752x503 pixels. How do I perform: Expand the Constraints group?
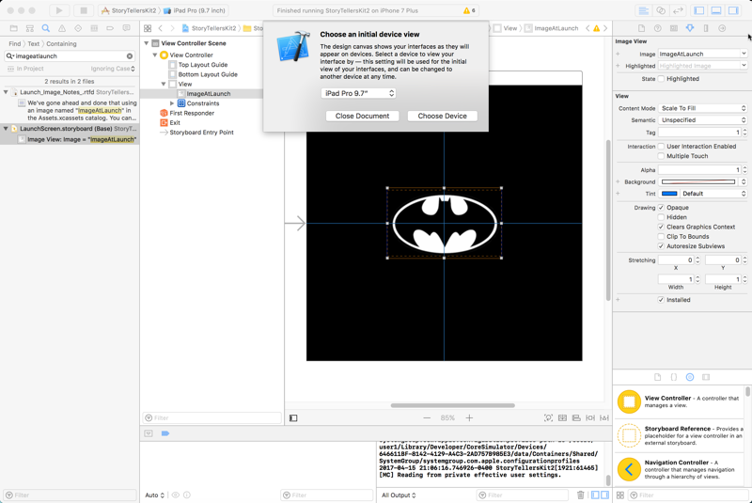[172, 103]
